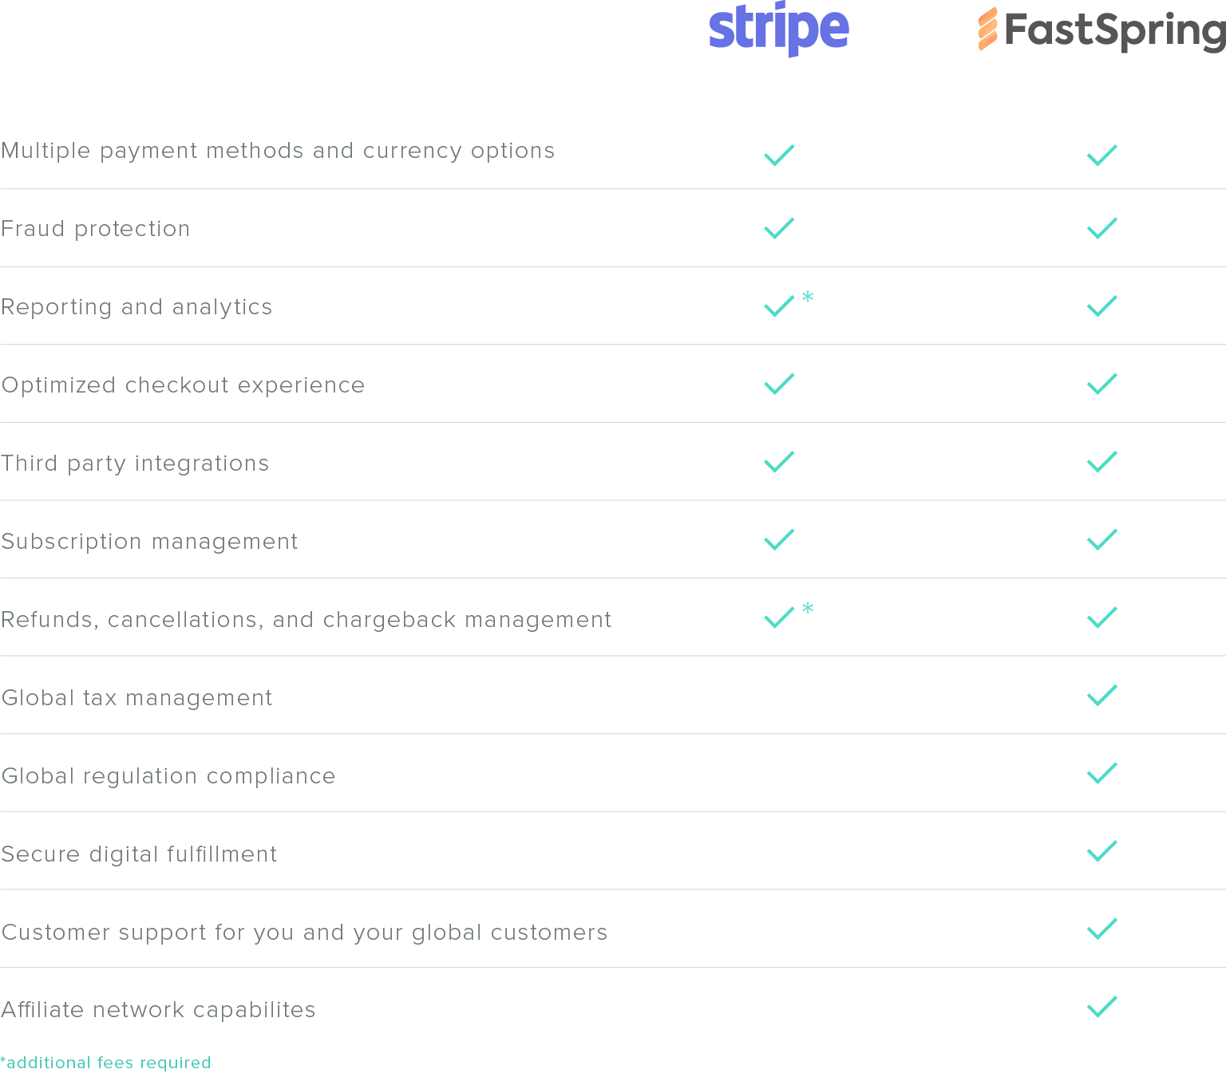Click Stripe checkmark for Multiple payment methods
Image resolution: width=1226 pixels, height=1085 pixels.
tap(779, 155)
